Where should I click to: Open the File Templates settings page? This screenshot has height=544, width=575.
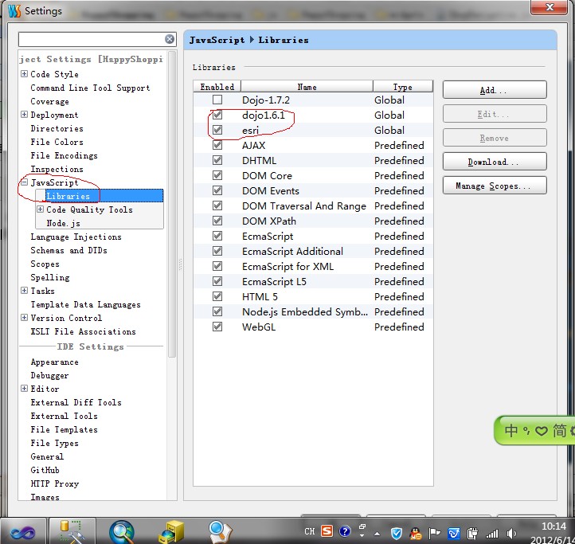65,429
